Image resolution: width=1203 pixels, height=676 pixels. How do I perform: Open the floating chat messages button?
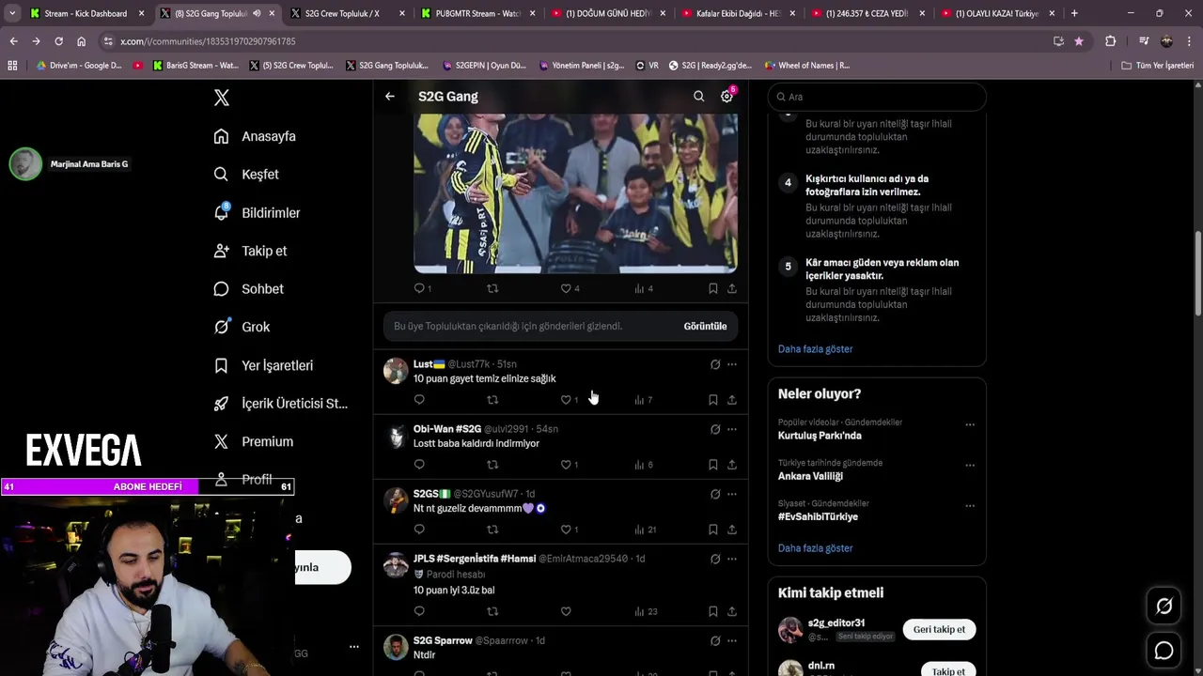1164,650
